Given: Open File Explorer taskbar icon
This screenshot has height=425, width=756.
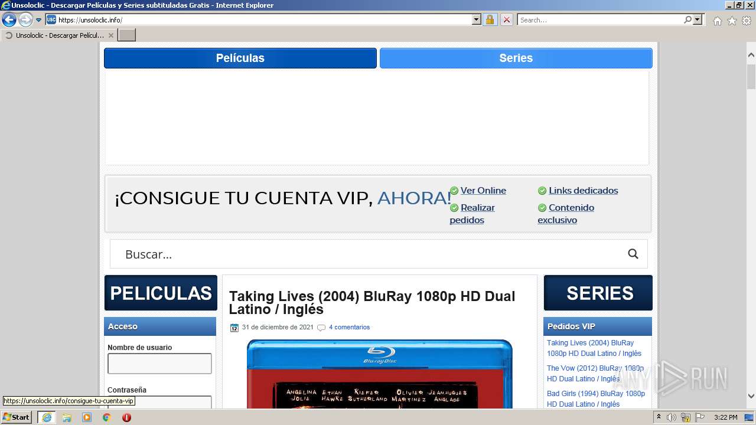Looking at the screenshot, I should 67,417.
